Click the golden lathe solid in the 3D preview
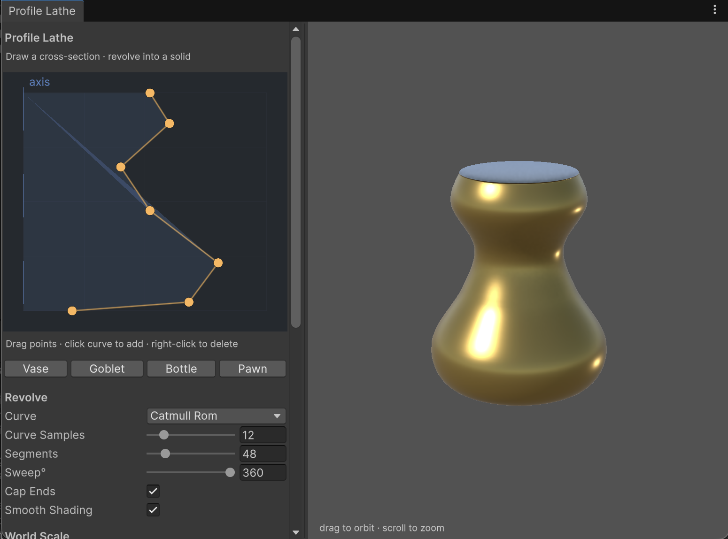Screen dimensions: 728x539 [x=519, y=283]
